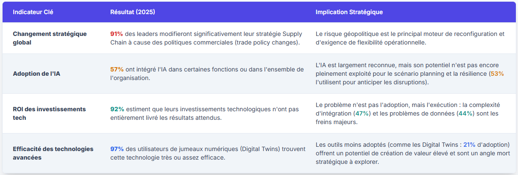Click the 'investissements technologiques' result cell

click(x=204, y=113)
